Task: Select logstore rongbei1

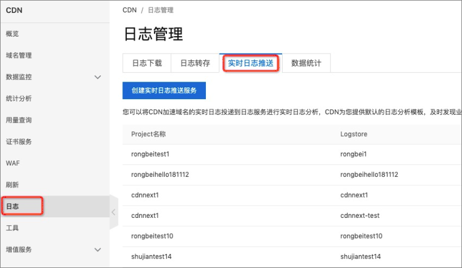Action: (353, 154)
